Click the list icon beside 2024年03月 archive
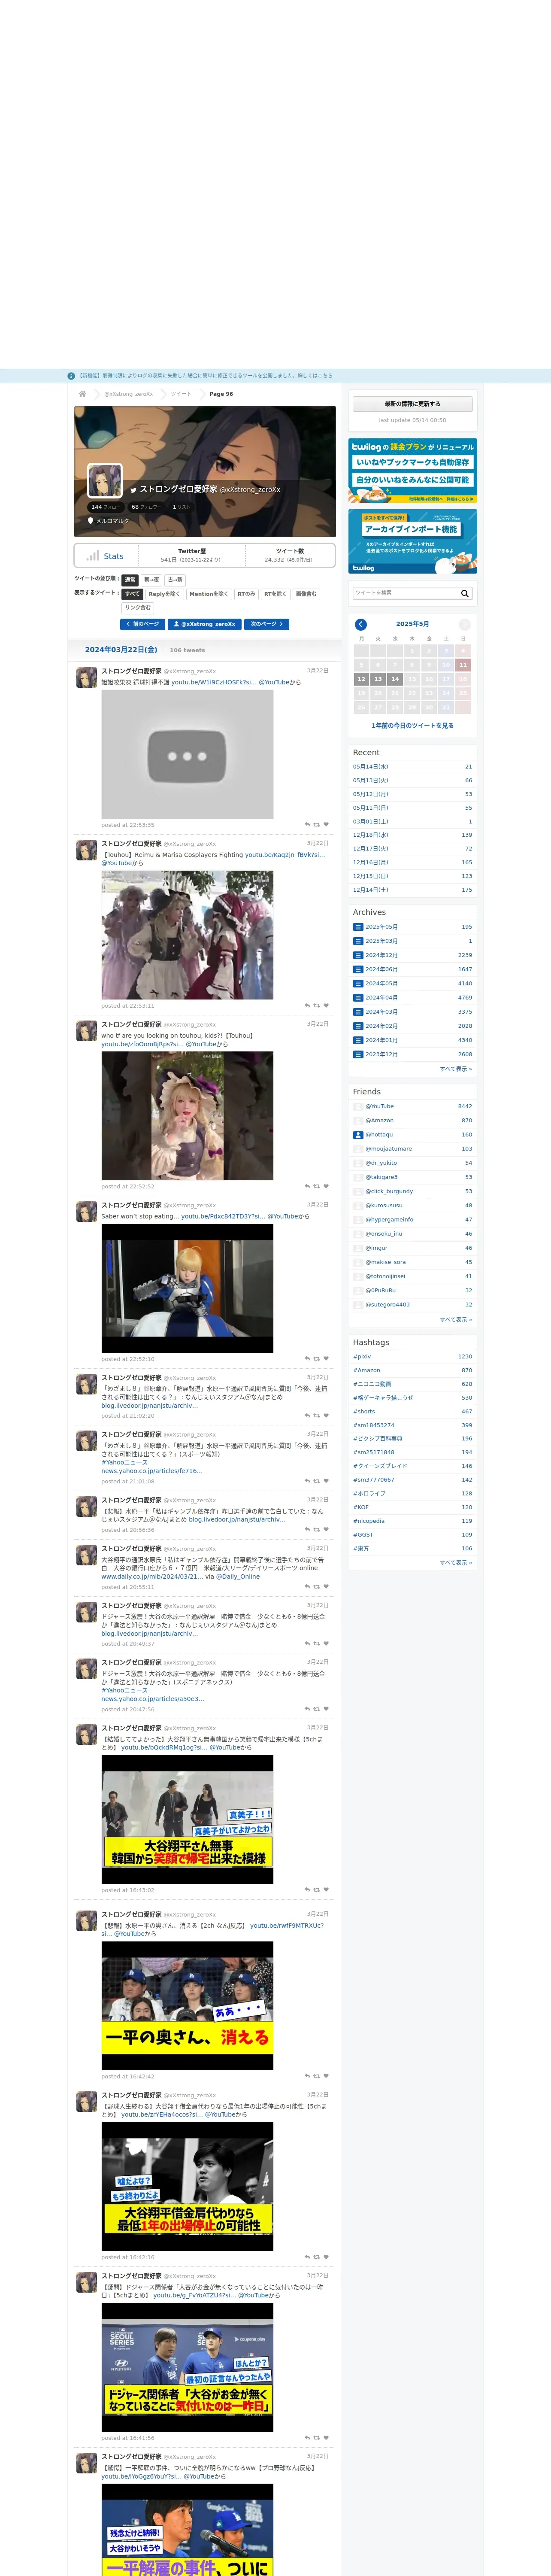 [358, 1012]
